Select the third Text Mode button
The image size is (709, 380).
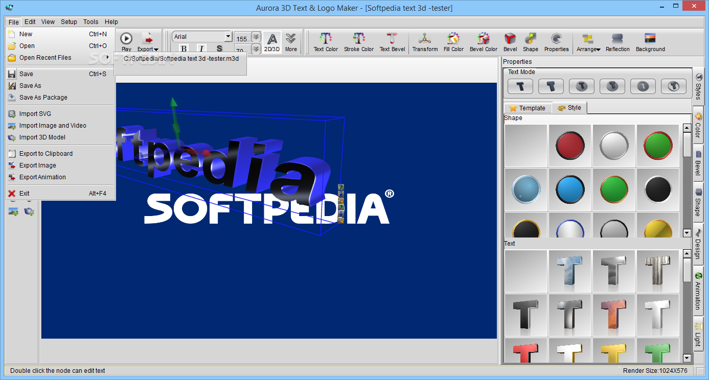[x=582, y=86]
